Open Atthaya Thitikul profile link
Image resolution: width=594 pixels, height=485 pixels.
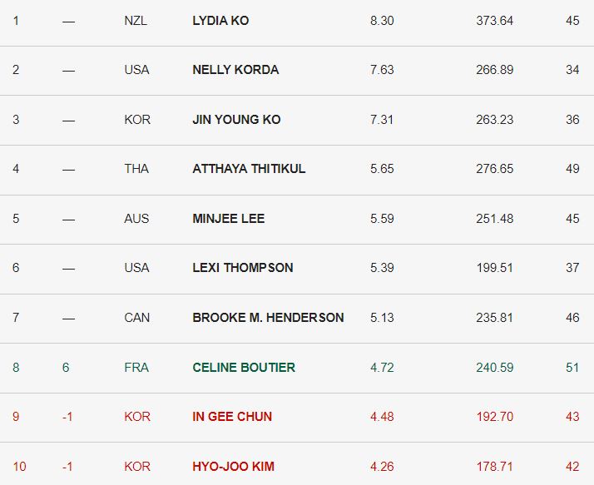249,169
